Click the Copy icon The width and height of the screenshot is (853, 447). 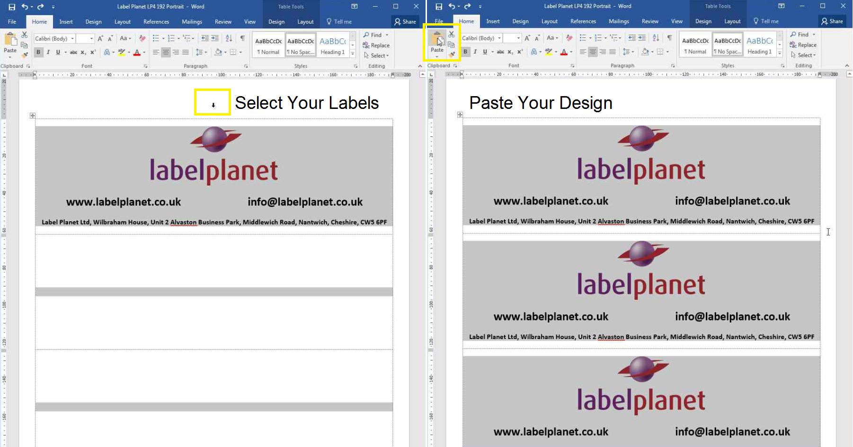[25, 45]
